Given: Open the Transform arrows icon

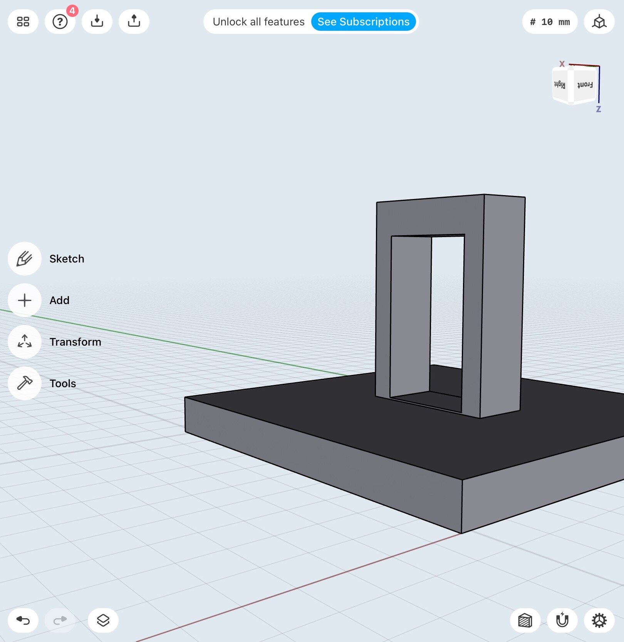Looking at the screenshot, I should click(25, 342).
